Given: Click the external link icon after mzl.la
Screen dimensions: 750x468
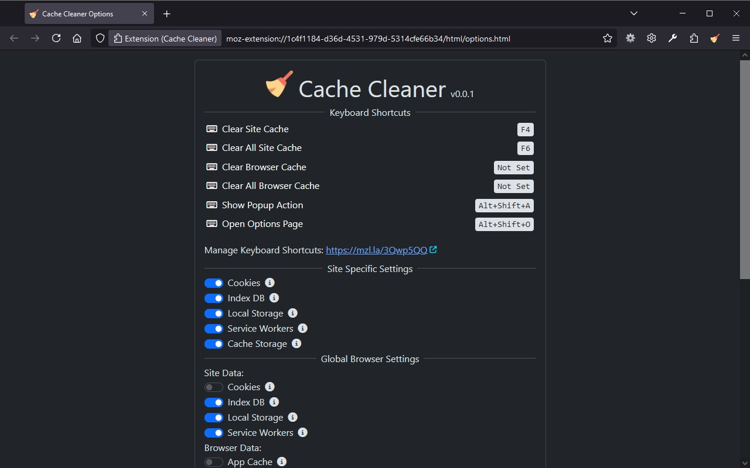Looking at the screenshot, I should [433, 250].
